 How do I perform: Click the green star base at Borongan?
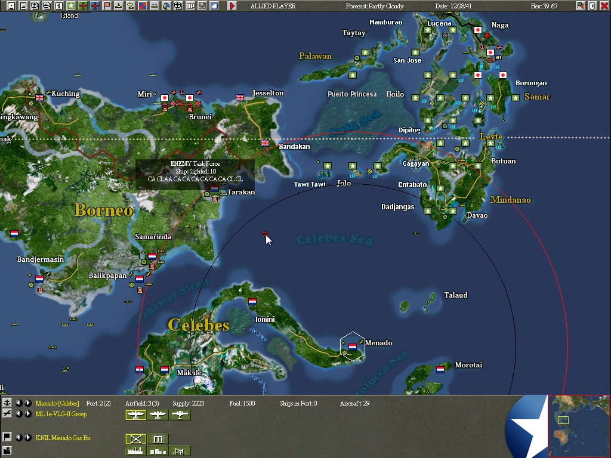[x=516, y=97]
